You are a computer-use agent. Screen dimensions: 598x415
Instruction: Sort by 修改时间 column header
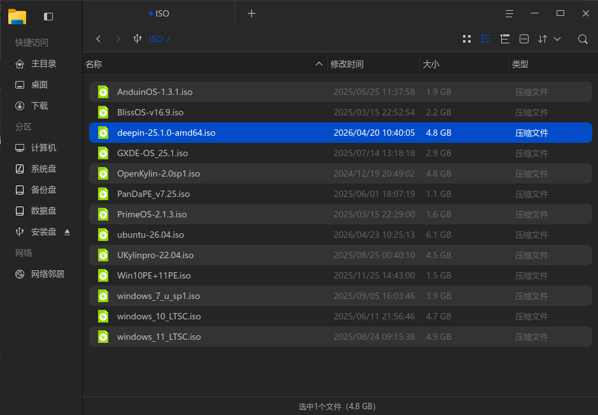[374, 64]
